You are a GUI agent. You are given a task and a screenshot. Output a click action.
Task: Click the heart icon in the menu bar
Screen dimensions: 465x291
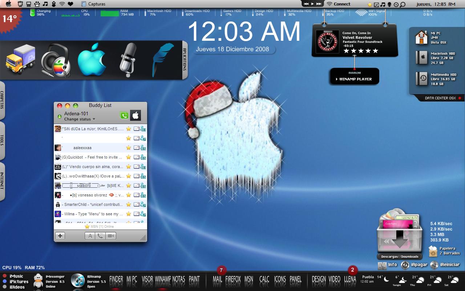click(70, 4)
